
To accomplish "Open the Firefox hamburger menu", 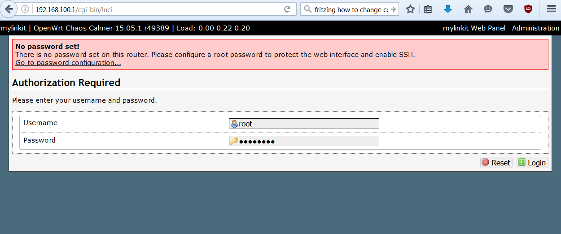I will [551, 9].
